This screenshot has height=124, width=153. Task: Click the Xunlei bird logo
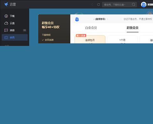(6, 4)
